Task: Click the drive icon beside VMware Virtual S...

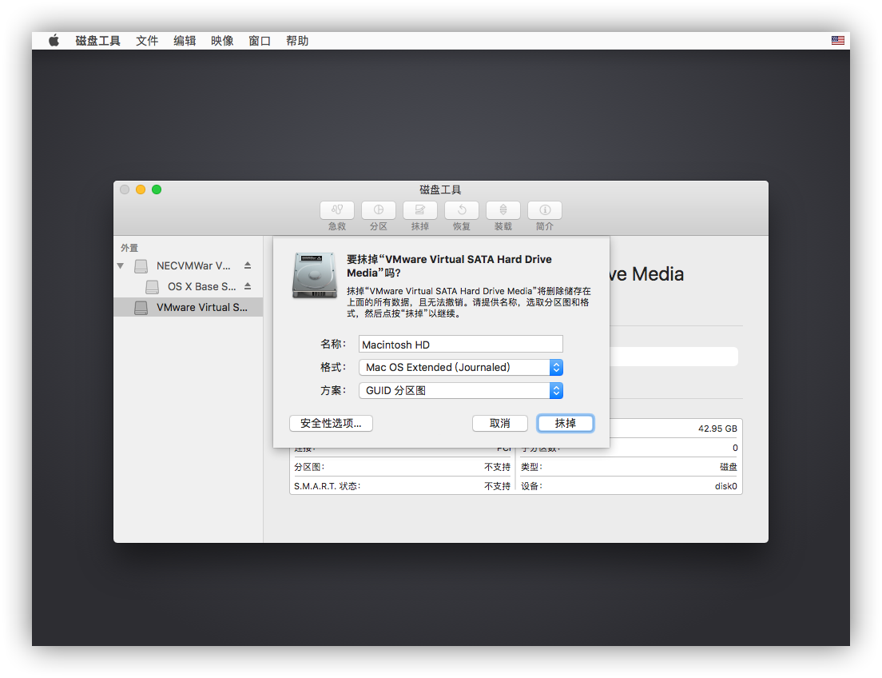Action: pyautogui.click(x=141, y=308)
